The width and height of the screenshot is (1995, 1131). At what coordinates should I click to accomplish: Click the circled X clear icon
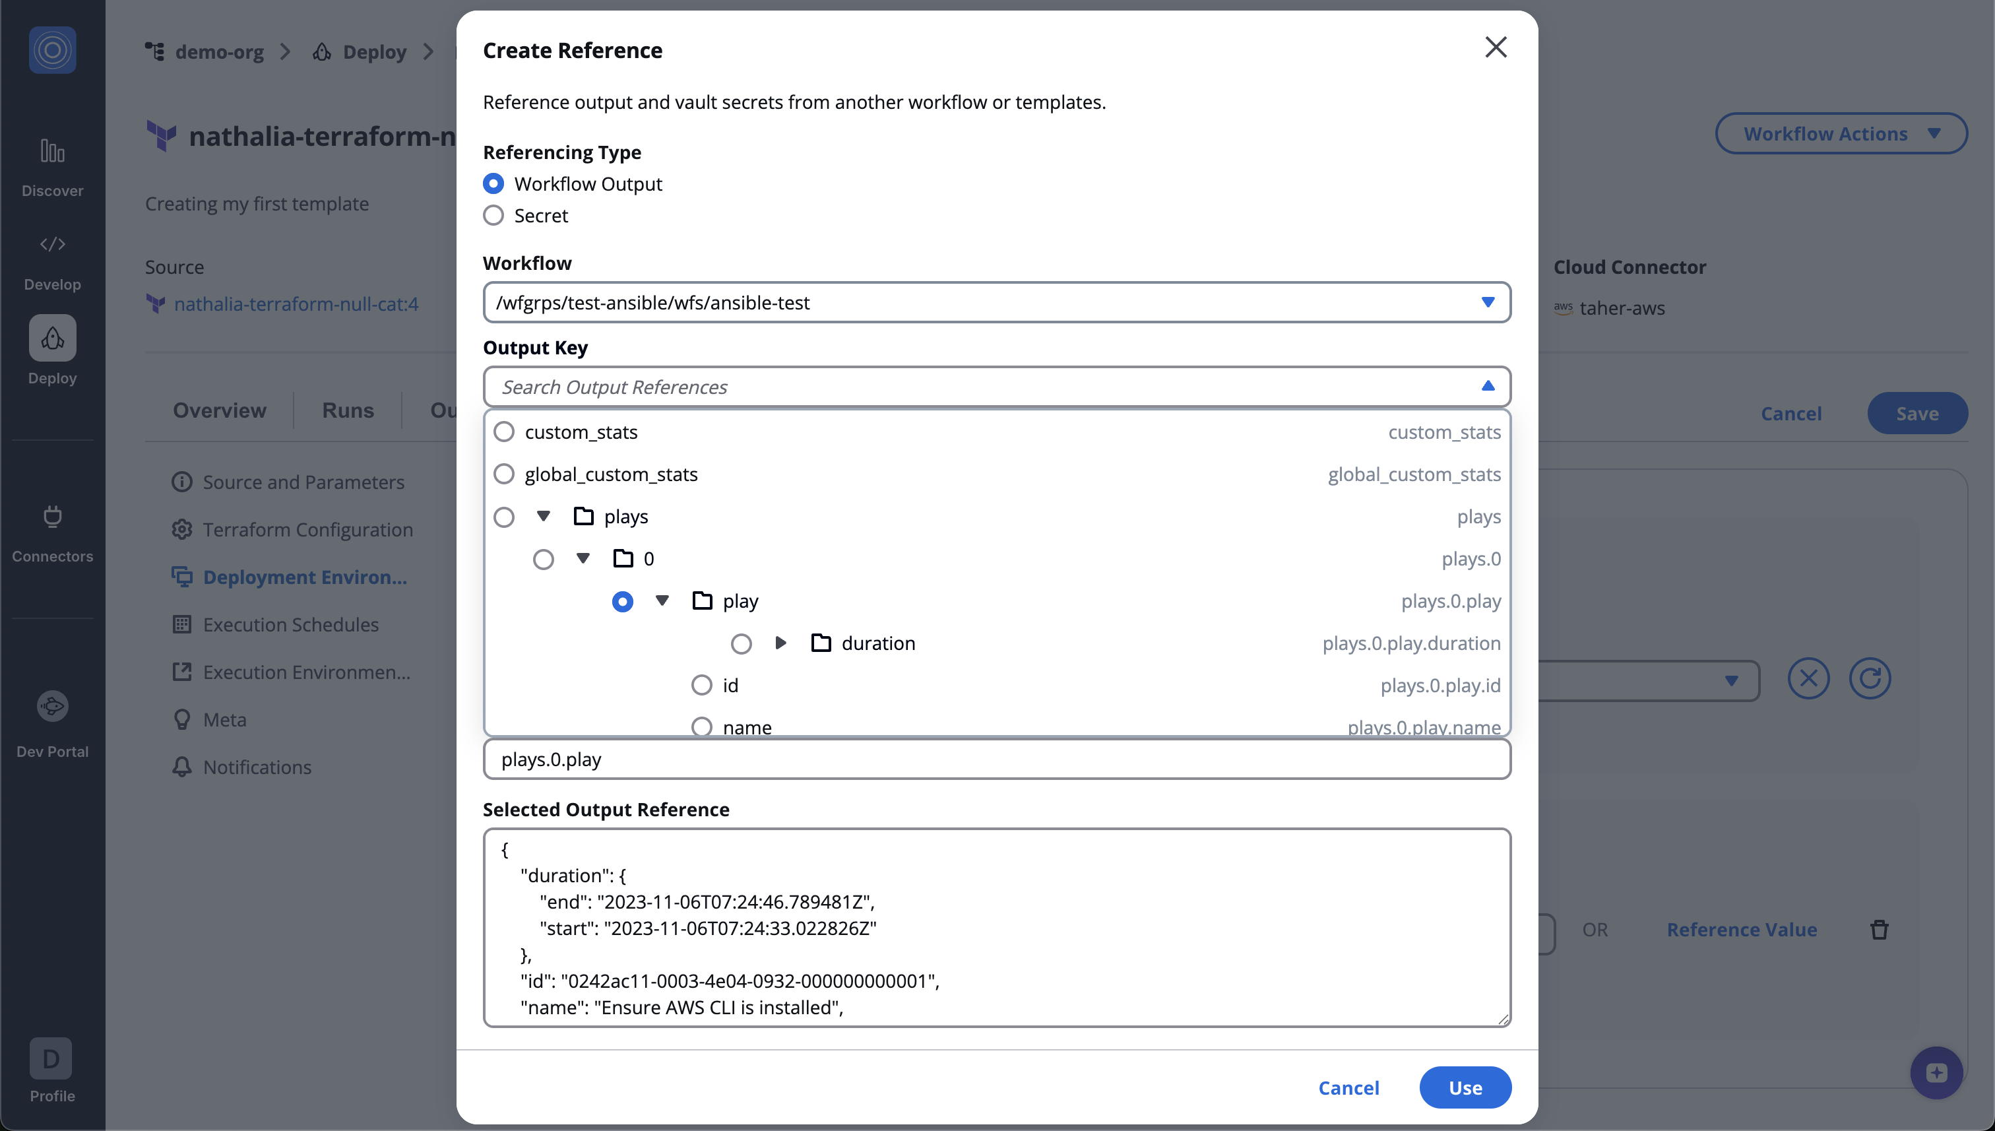tap(1808, 679)
